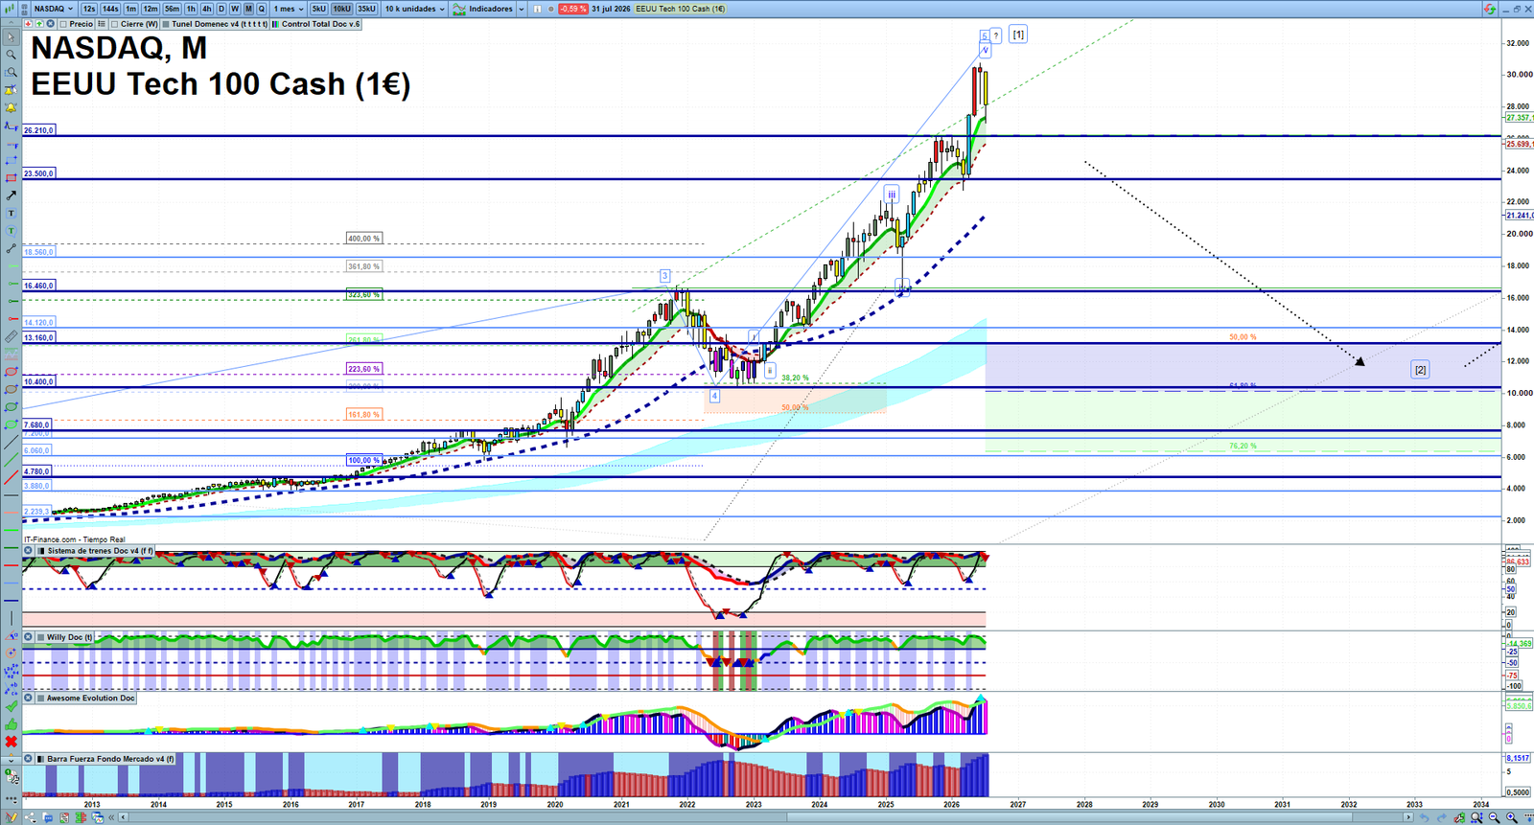Select the red diagonal line tool
Screen dimensions: 1534x825
12,477
